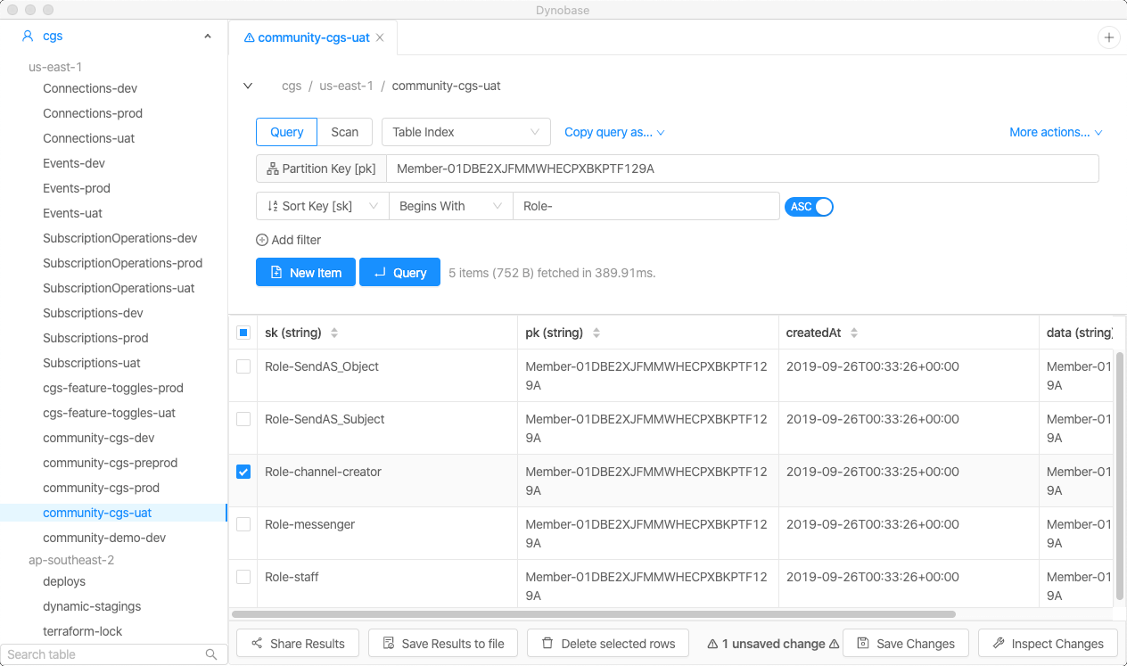This screenshot has height=666, width=1127.
Task: Add a new tab with plus icon
Action: pyautogui.click(x=1109, y=37)
